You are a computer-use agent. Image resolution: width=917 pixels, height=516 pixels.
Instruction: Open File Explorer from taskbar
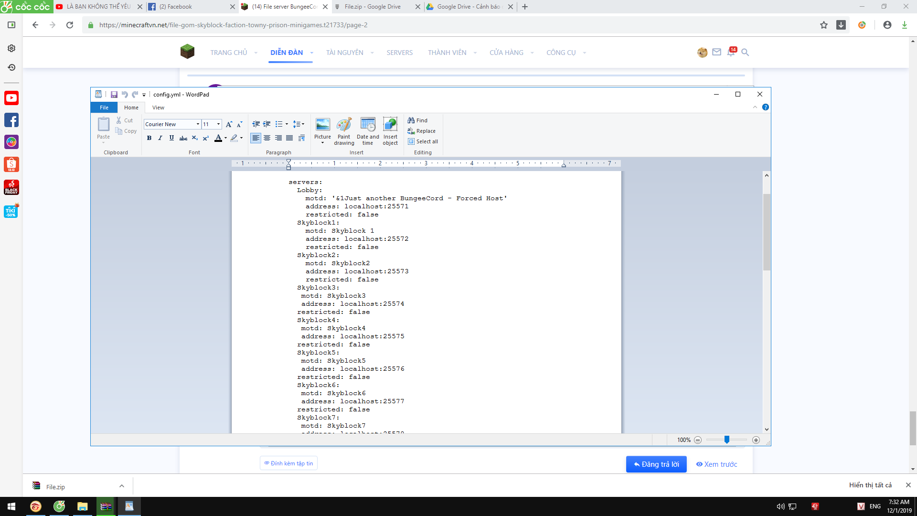[83, 506]
